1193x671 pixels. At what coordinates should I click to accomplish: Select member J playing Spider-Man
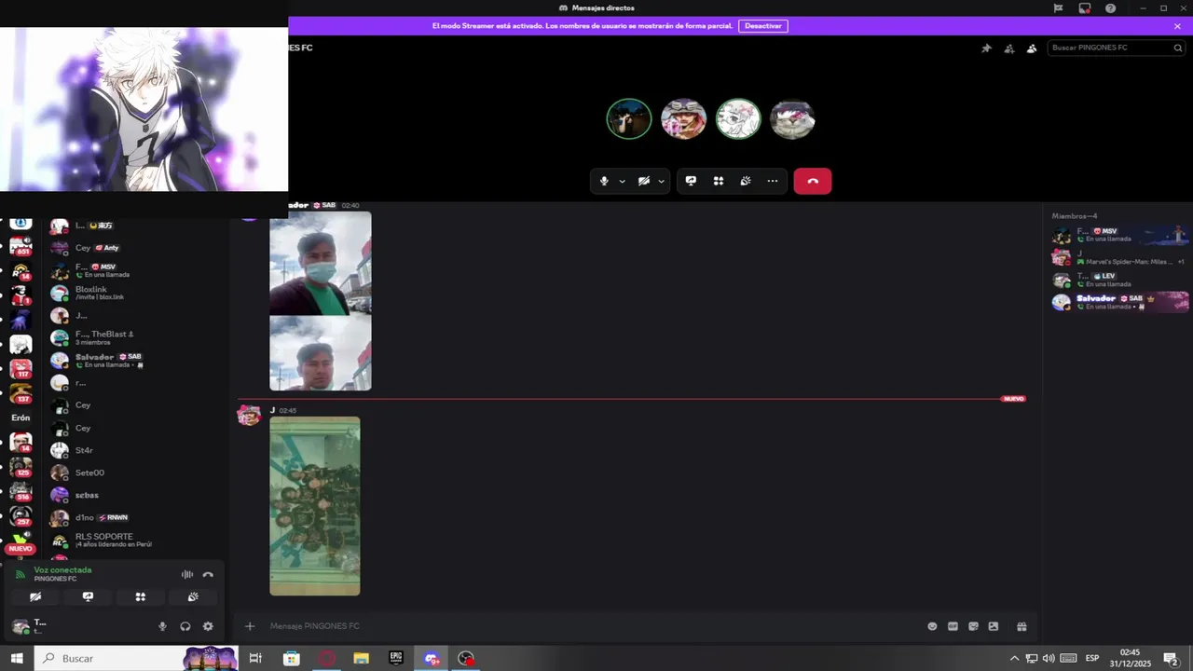tap(1120, 257)
